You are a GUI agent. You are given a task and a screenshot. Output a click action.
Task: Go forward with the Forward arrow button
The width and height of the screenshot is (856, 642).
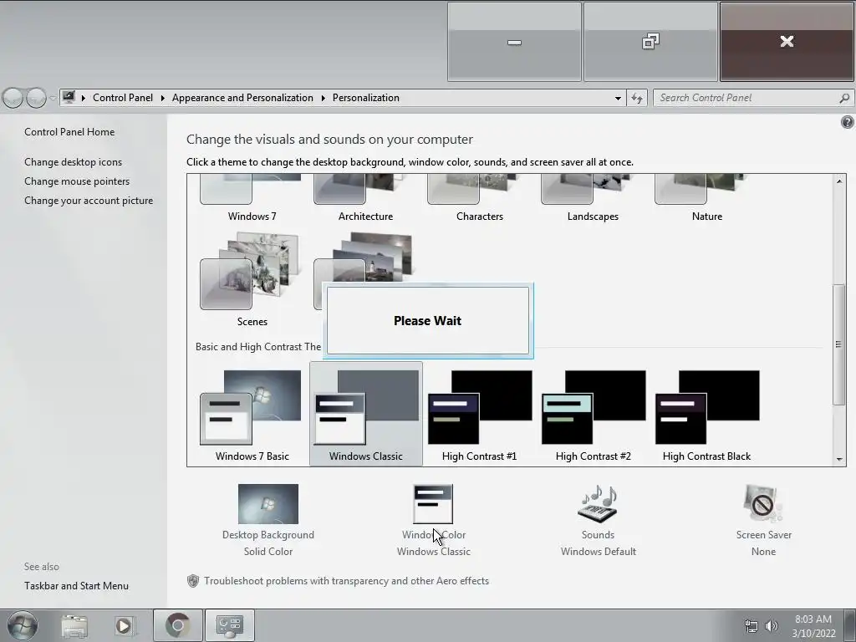coord(35,99)
